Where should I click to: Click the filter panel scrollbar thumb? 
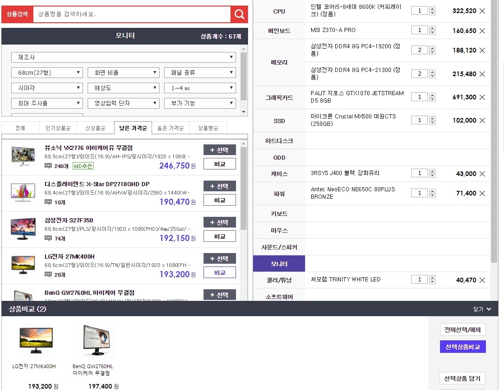(243, 76)
